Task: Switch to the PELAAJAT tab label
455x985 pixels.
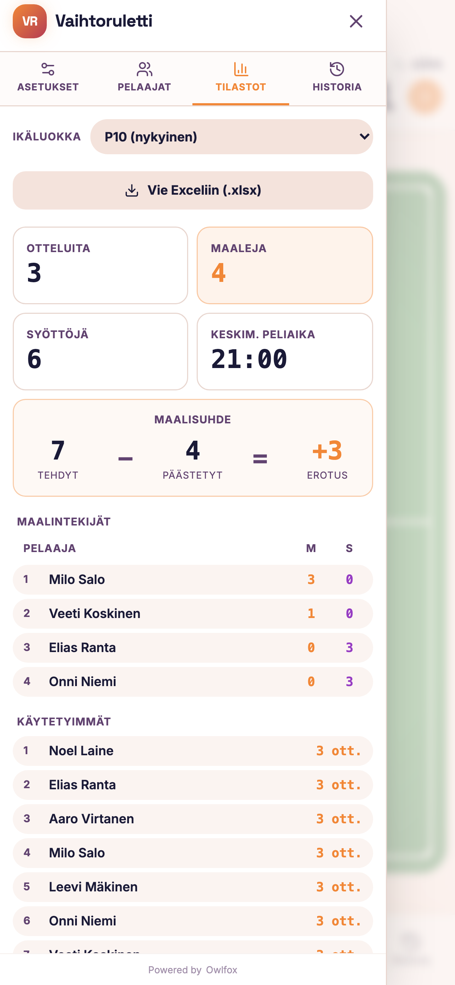Action: tap(144, 87)
